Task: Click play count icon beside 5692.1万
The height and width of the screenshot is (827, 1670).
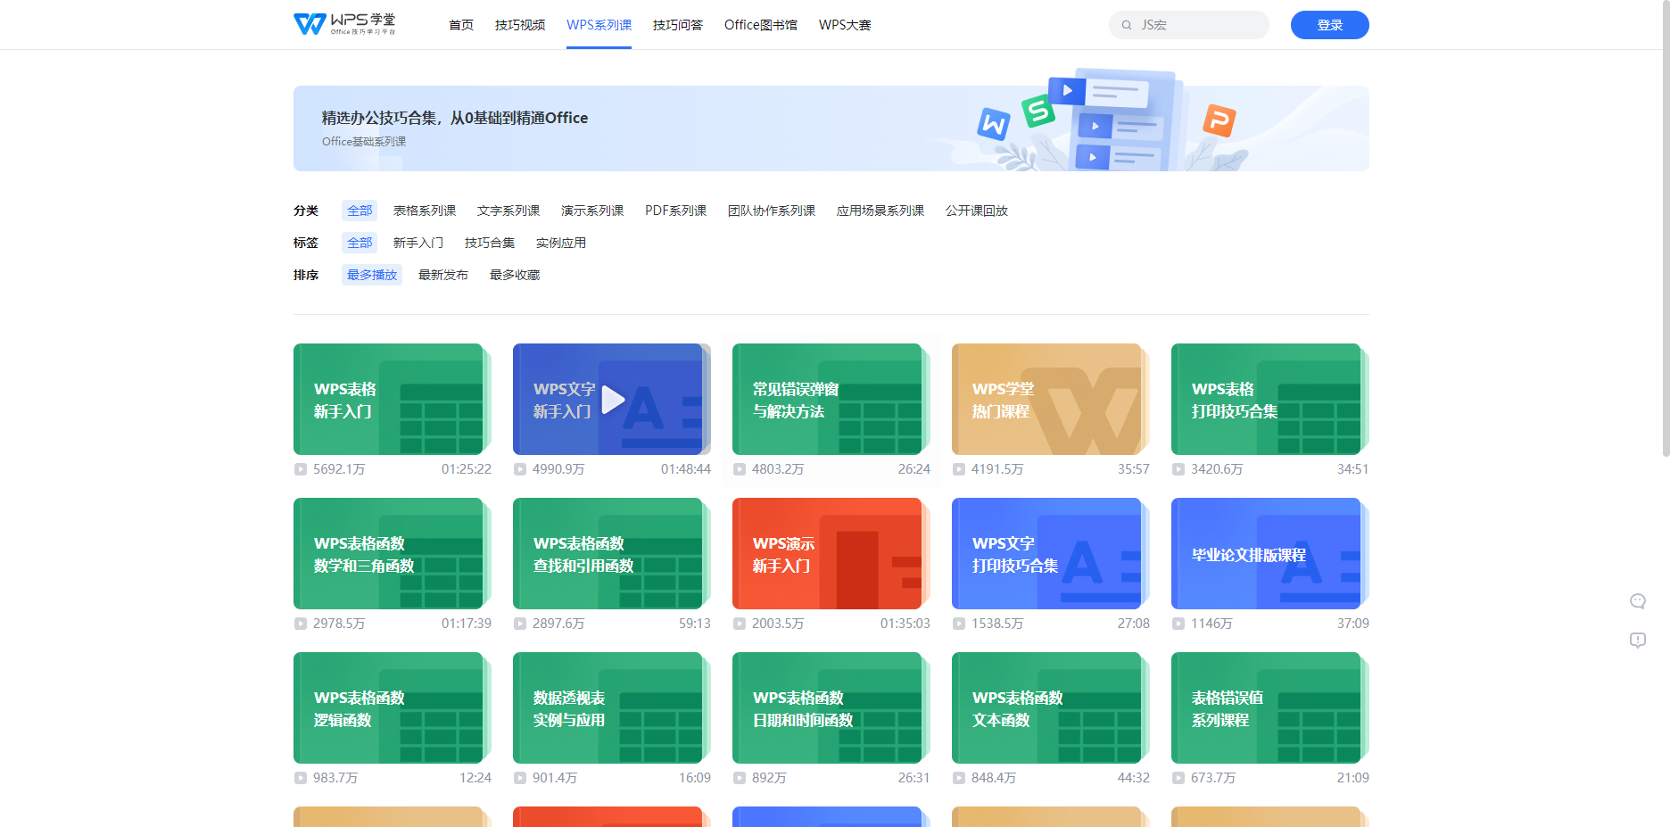Action: click(301, 469)
